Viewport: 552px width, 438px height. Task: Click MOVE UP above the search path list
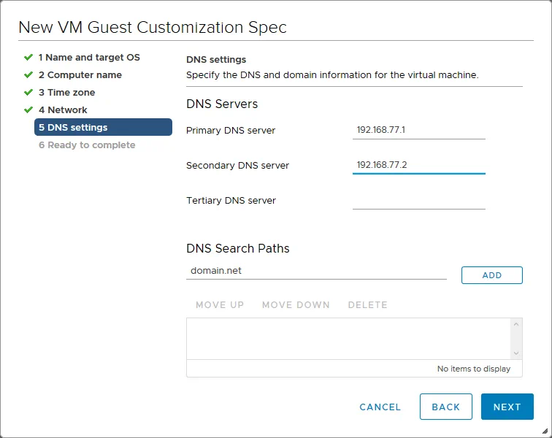pos(220,304)
